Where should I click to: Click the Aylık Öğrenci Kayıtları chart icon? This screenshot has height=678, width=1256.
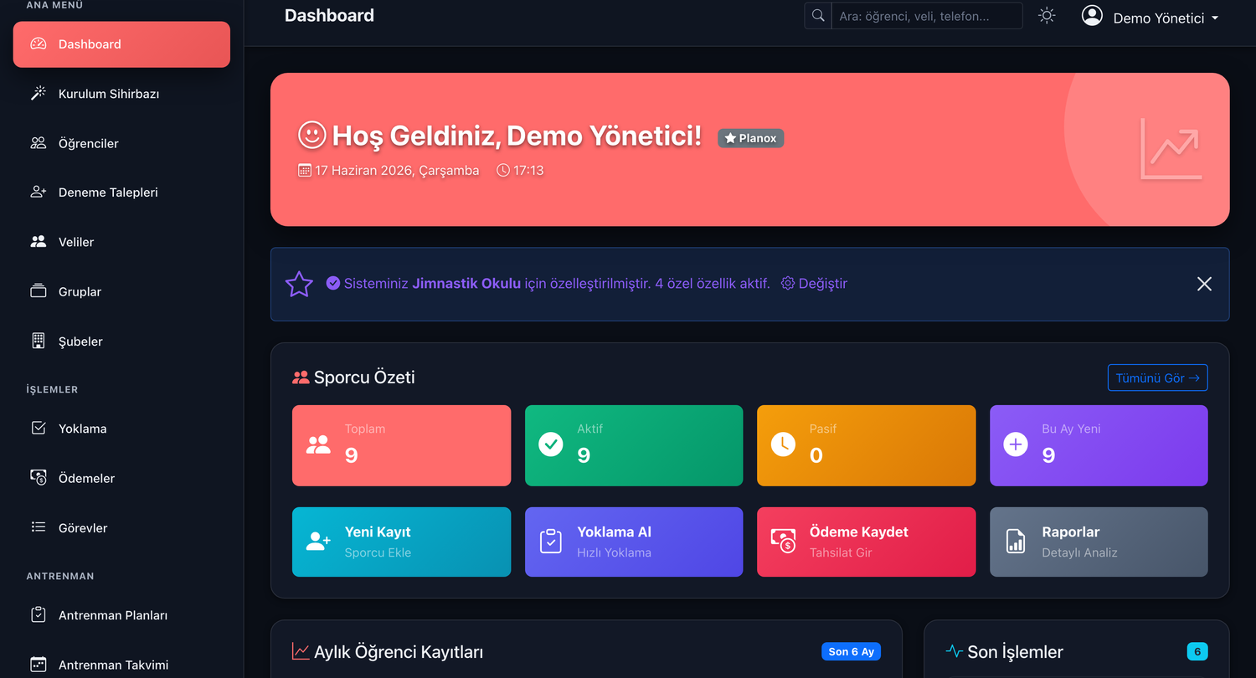301,651
